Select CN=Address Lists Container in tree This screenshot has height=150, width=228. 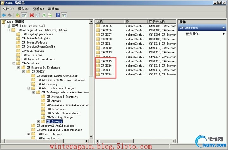point(57,76)
